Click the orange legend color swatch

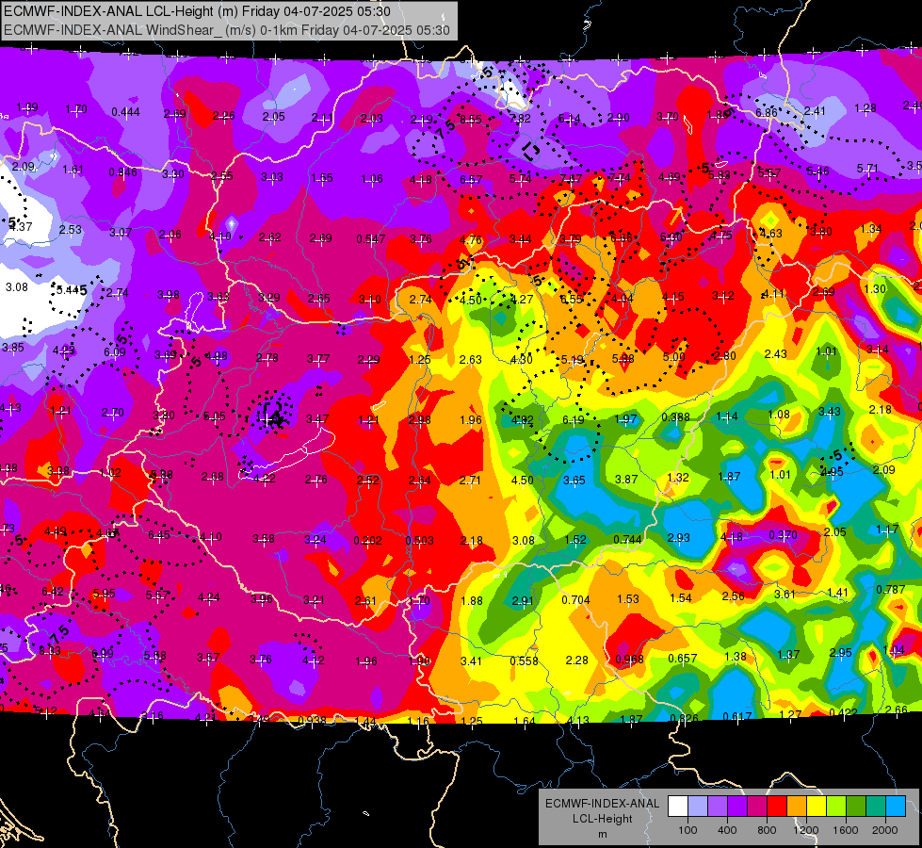[x=797, y=807]
